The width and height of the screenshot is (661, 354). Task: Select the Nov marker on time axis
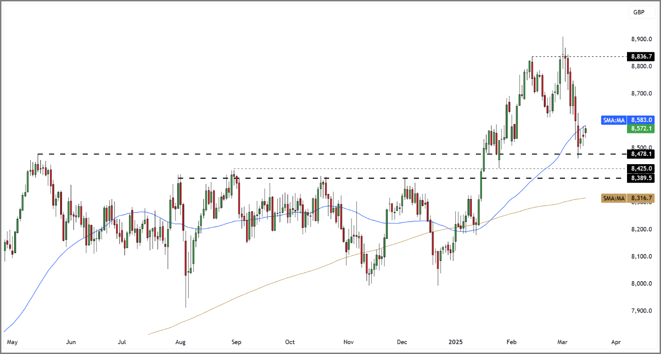tap(348, 342)
